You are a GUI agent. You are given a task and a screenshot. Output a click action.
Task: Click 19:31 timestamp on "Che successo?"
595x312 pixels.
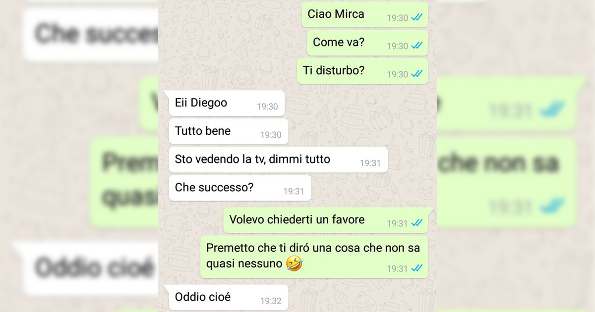(294, 191)
